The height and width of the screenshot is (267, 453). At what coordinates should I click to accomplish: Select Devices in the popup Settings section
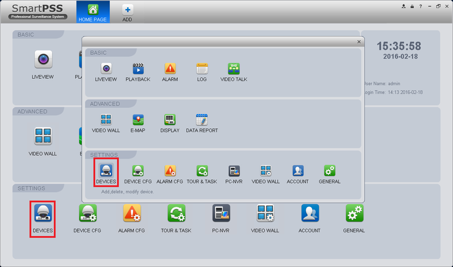click(106, 173)
